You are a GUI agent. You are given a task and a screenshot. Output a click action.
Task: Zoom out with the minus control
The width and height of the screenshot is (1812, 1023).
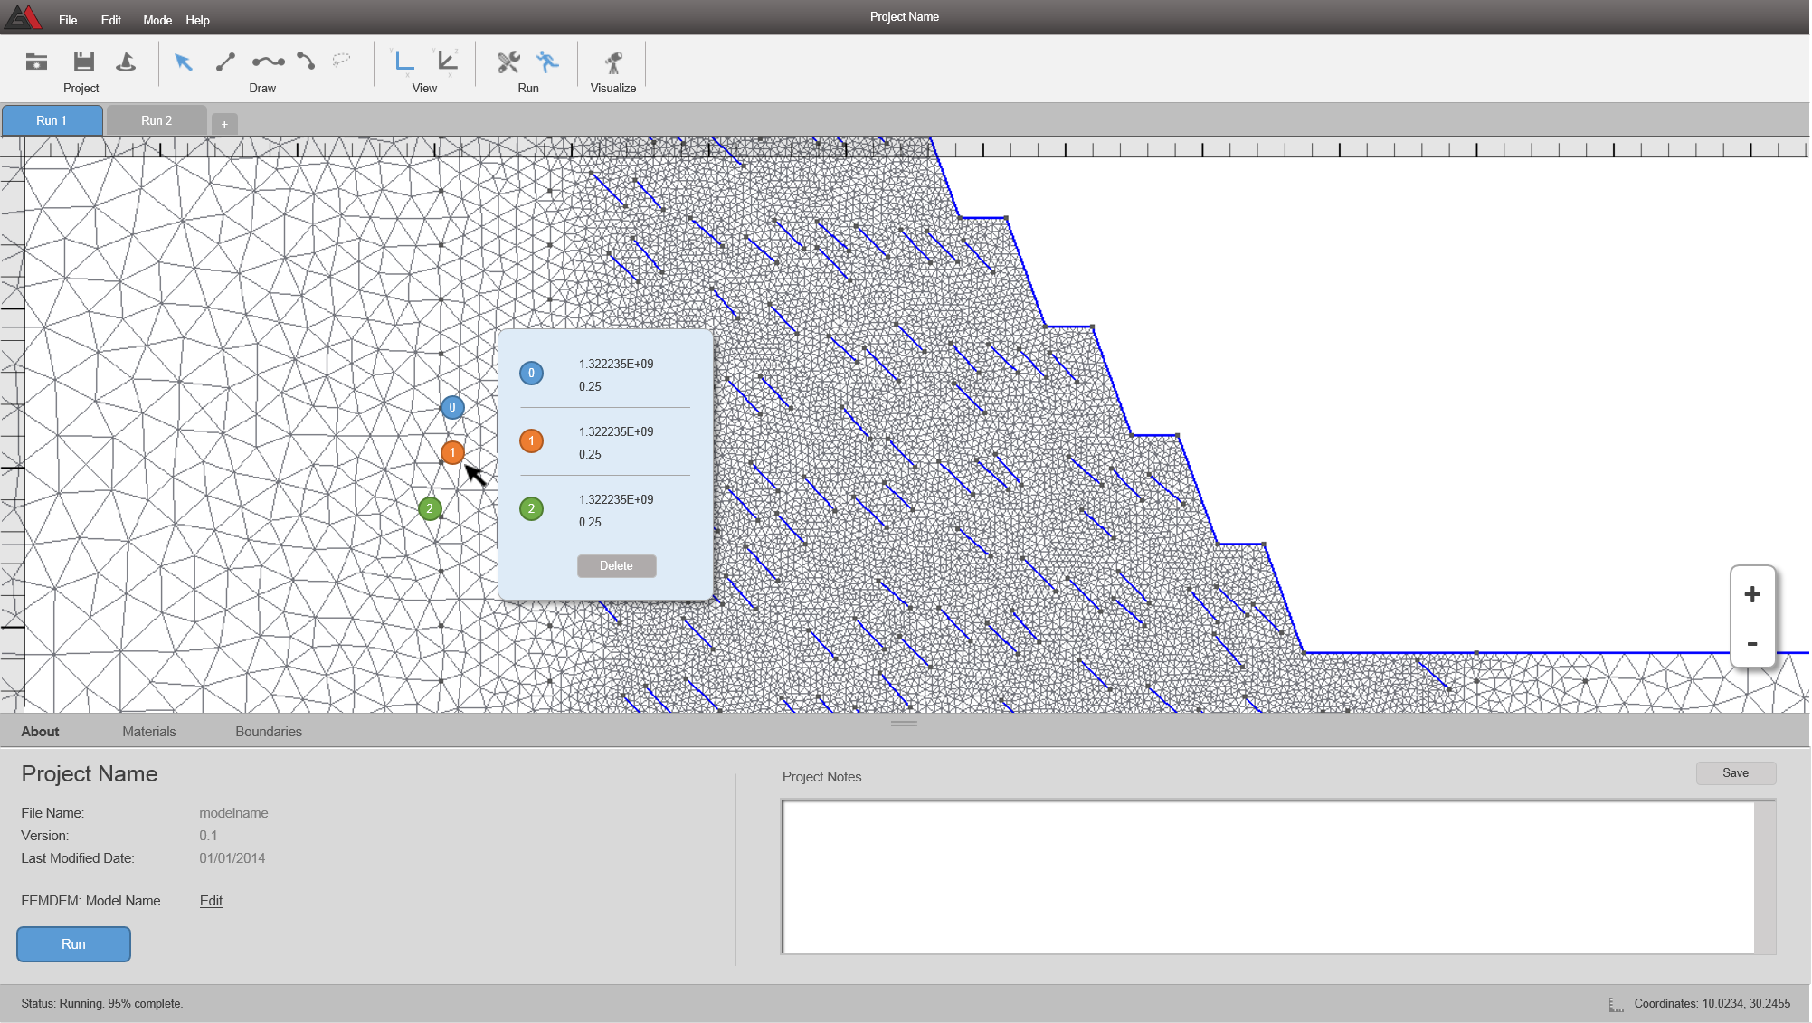[x=1752, y=644]
